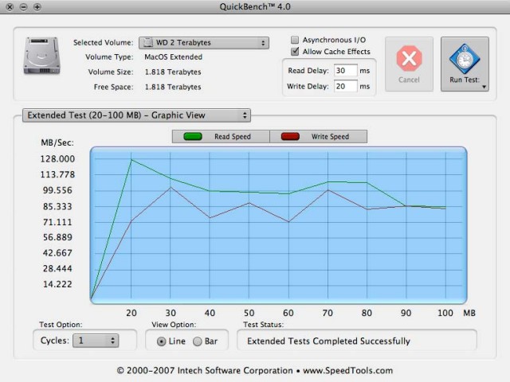
Task: Click the Cancel label
Action: tap(409, 80)
